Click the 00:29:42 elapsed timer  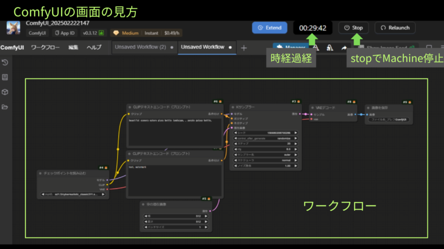click(312, 28)
